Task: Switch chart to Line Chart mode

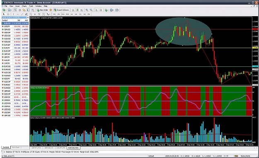Action: pos(82,10)
